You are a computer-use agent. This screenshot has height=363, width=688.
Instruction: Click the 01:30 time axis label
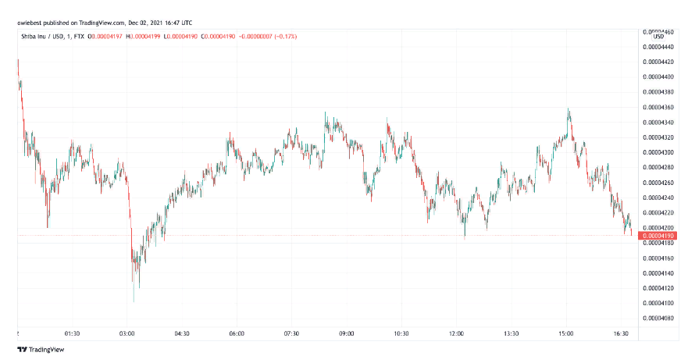click(73, 333)
